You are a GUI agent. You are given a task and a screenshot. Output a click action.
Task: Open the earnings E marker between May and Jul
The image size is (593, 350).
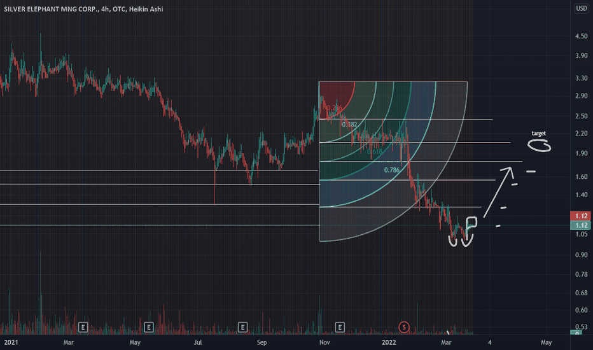pyautogui.click(x=149, y=327)
